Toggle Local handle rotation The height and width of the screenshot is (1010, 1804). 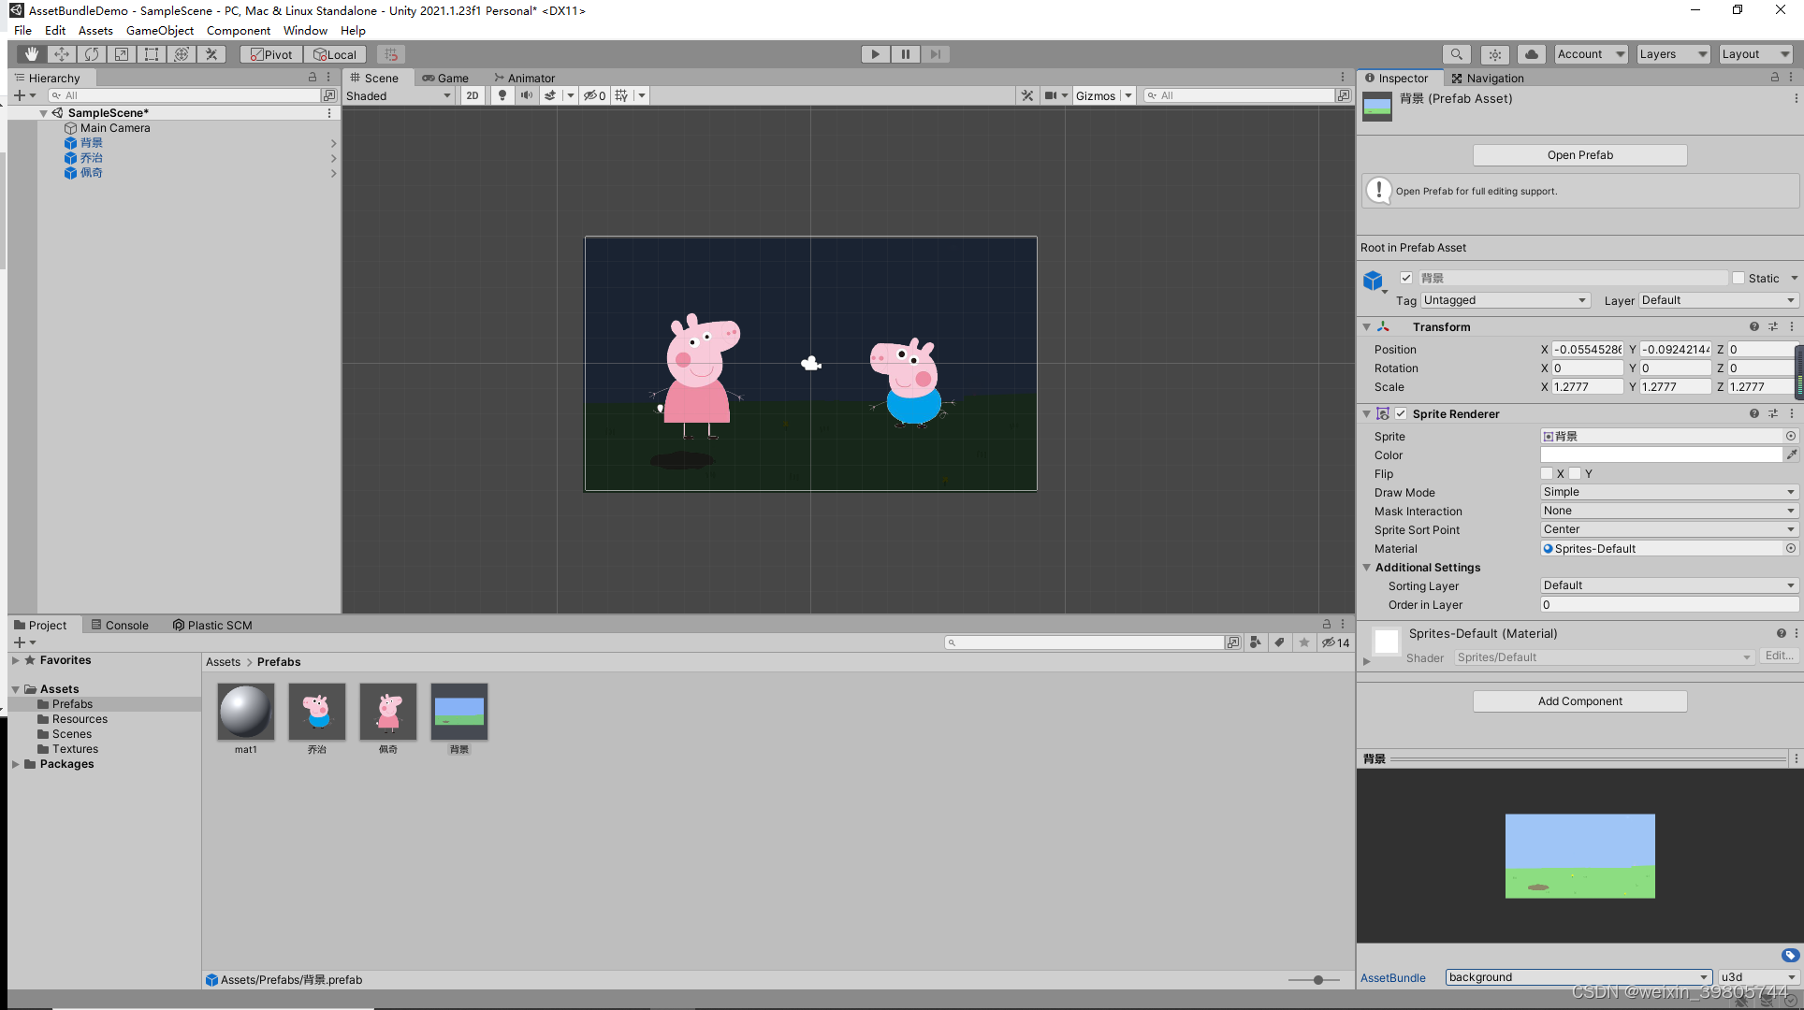pos(334,54)
